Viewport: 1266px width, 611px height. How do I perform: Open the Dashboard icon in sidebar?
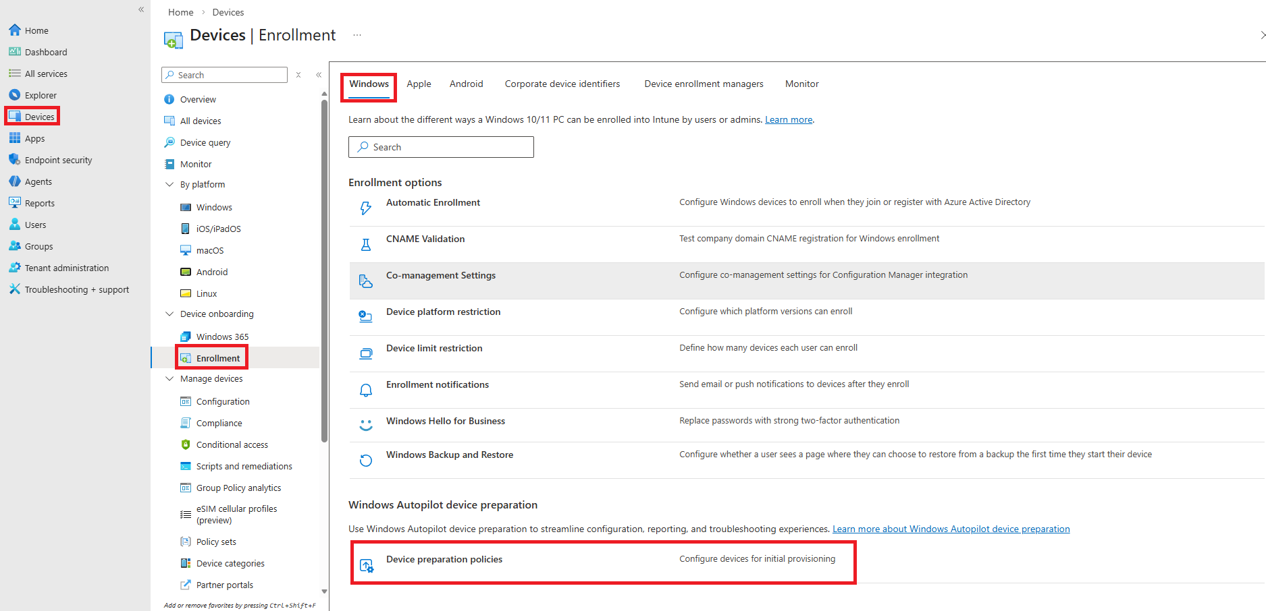15,52
